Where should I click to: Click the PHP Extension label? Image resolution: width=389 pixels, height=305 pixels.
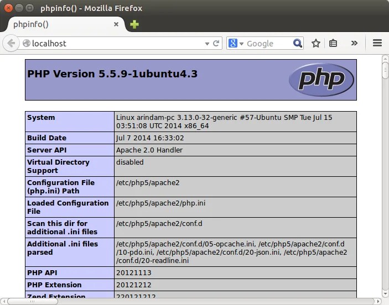(x=54, y=285)
